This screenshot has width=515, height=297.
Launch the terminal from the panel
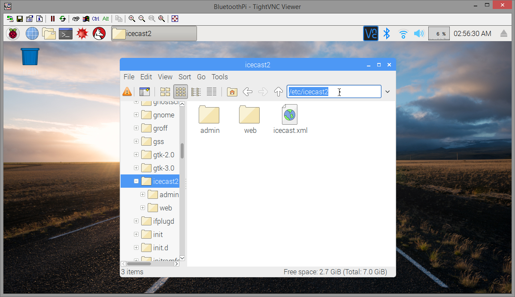pyautogui.click(x=66, y=33)
